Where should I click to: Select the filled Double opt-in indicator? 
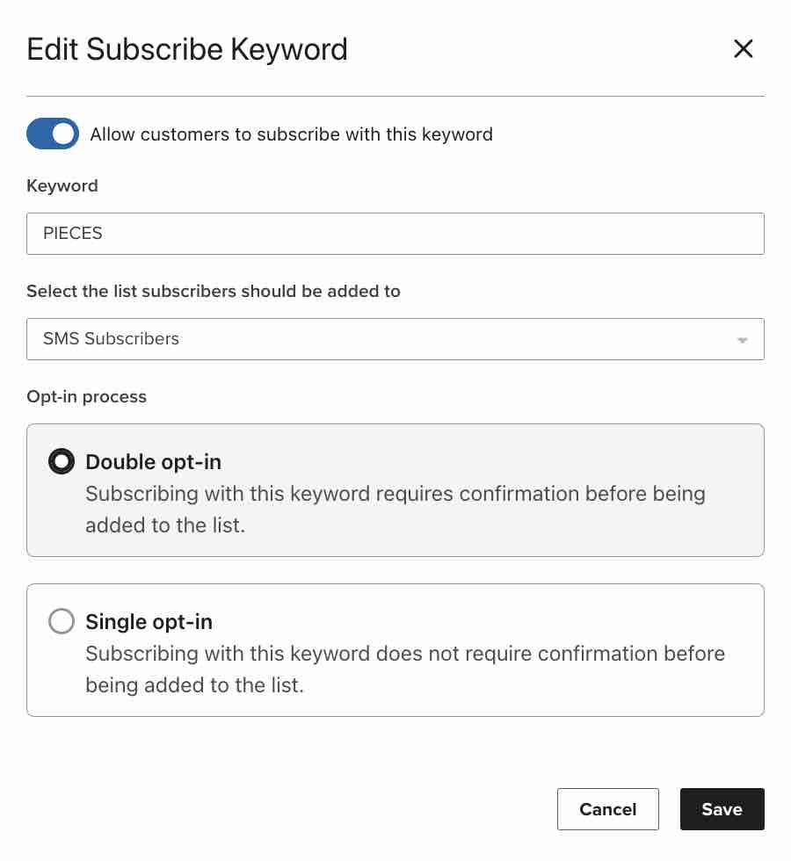tap(61, 460)
